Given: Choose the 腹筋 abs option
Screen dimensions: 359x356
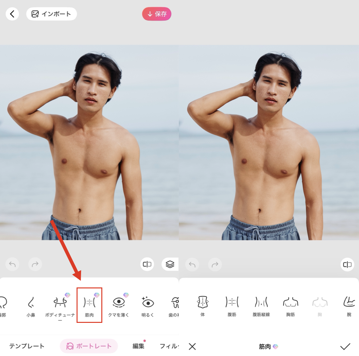Looking at the screenshot, I should 232,305.
